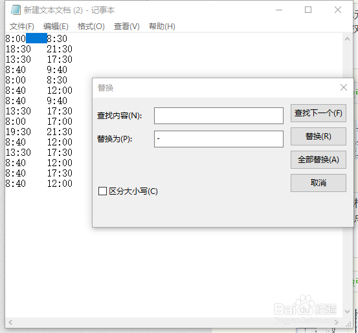This screenshot has height=333, width=358.
Task: Click the highlighted selection in first line
Action: pyautogui.click(x=36, y=38)
